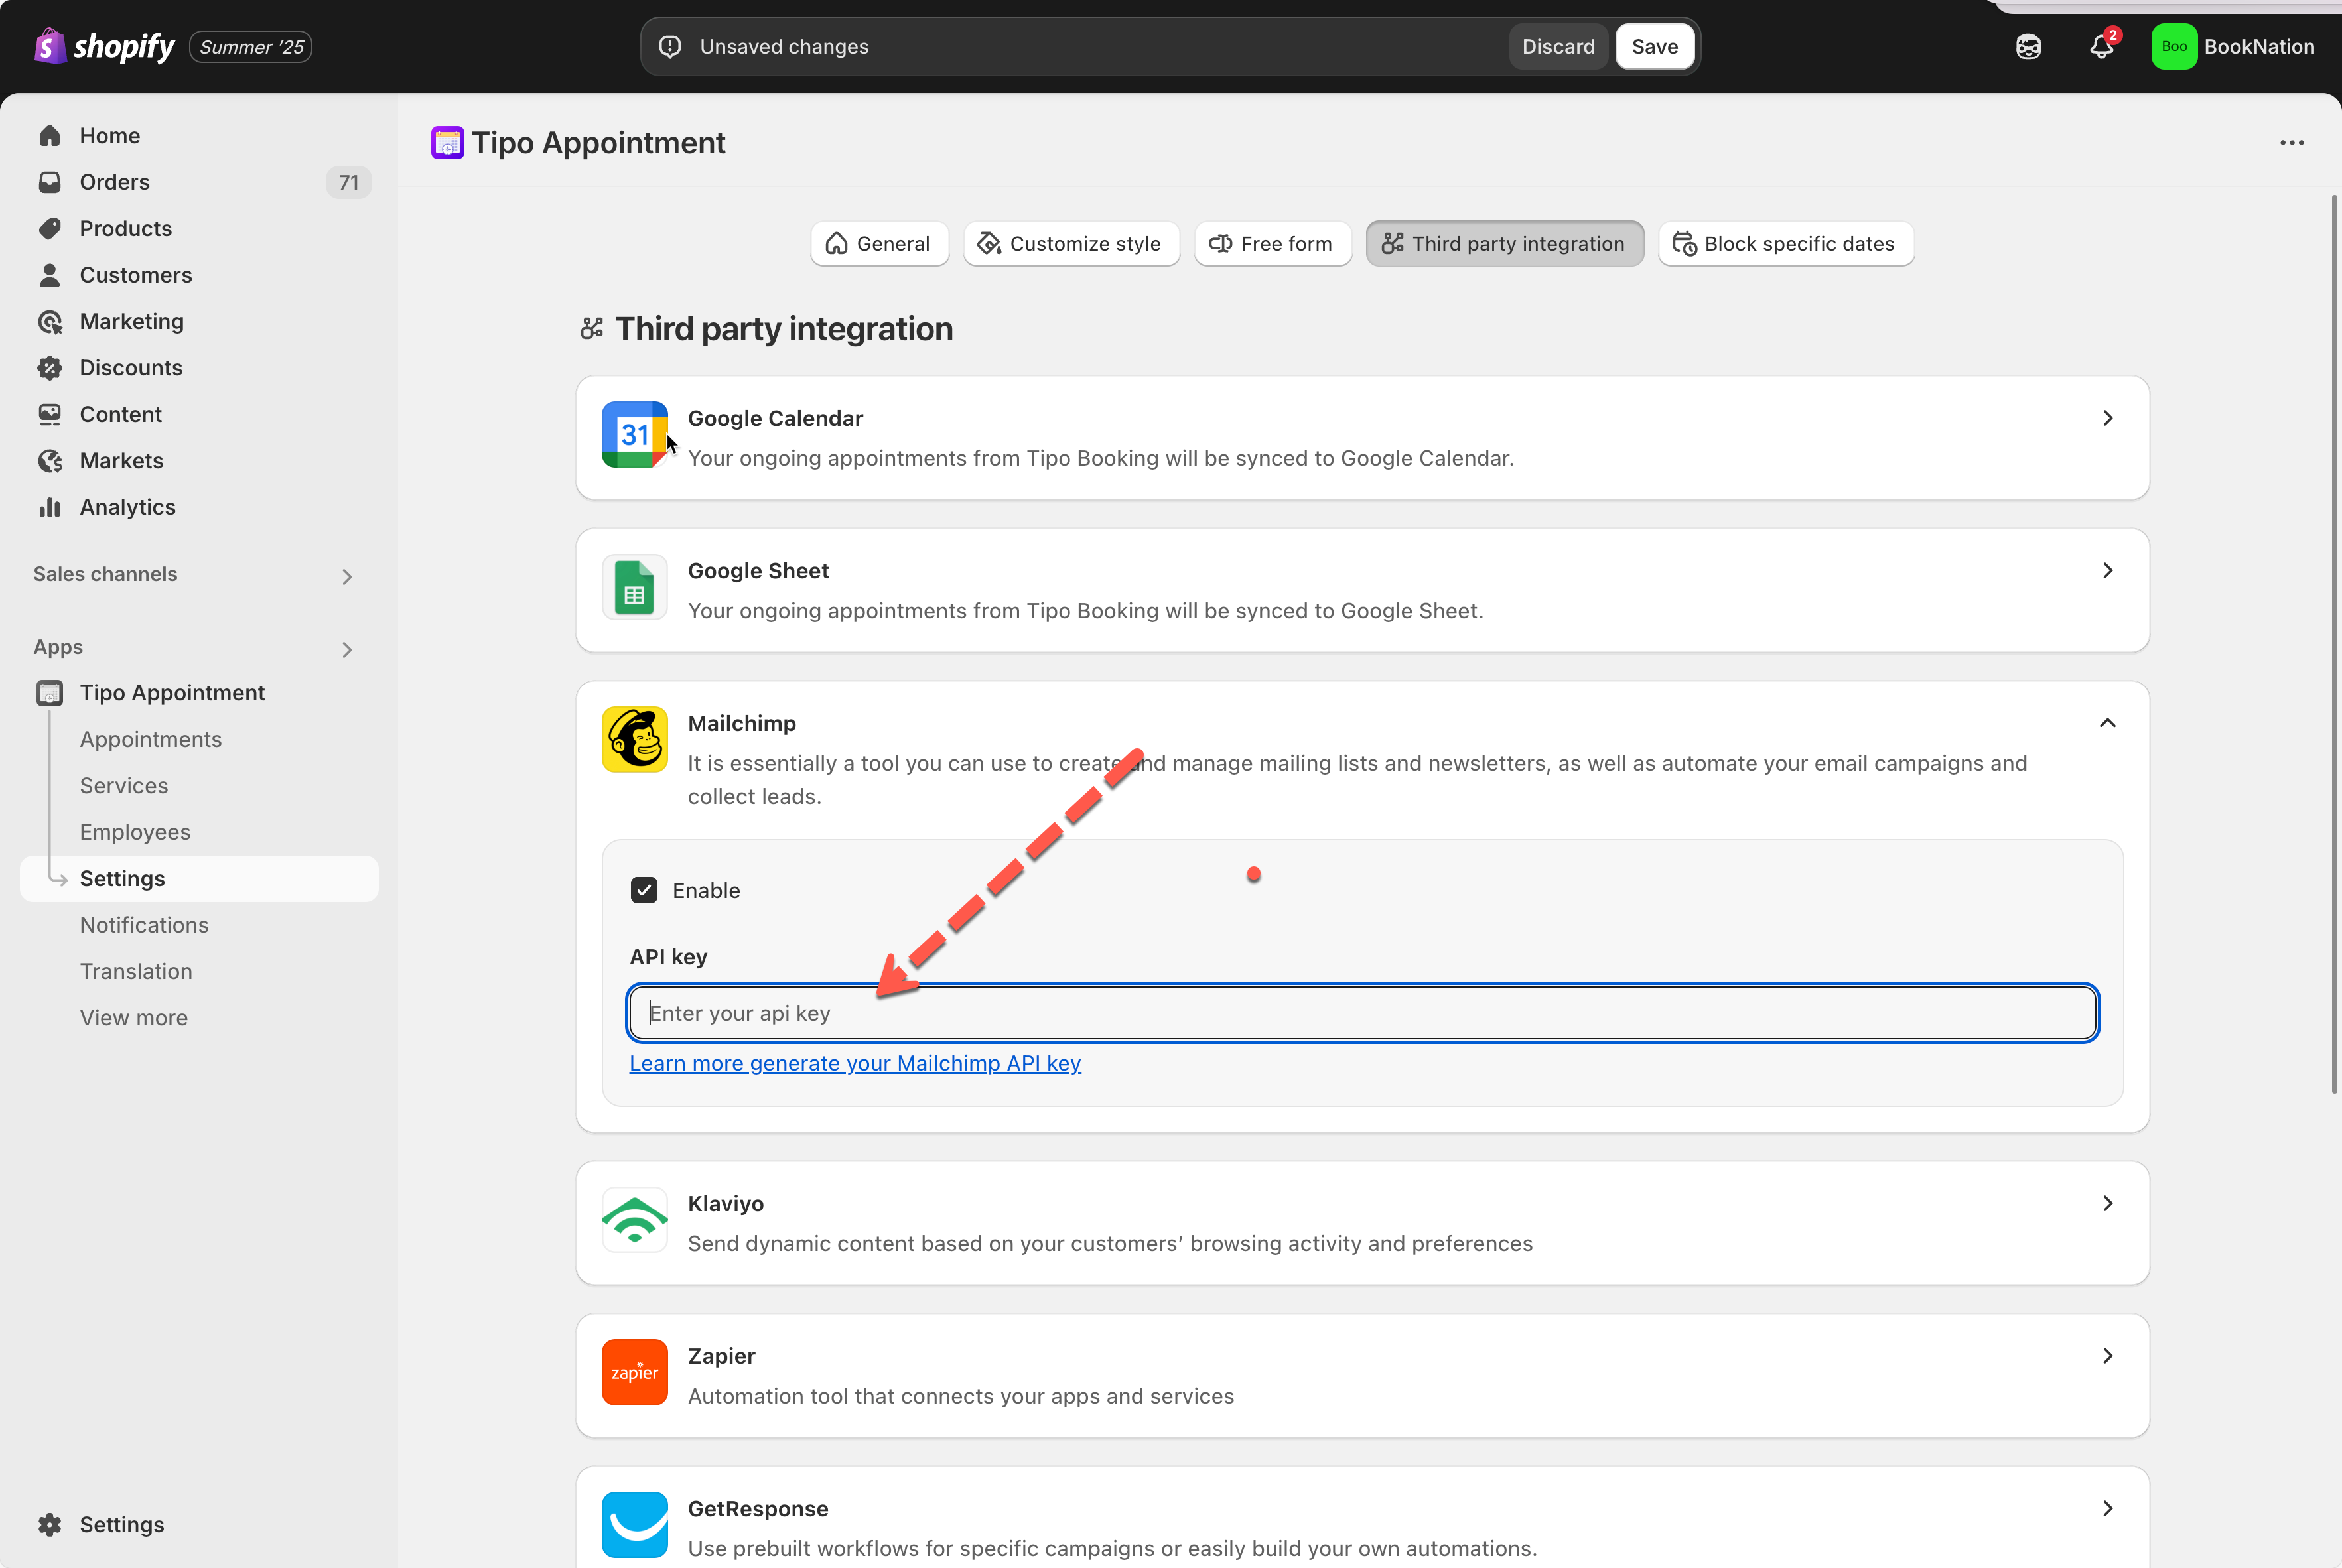
Task: Click the Klaviyo logo icon
Action: (x=634, y=1219)
